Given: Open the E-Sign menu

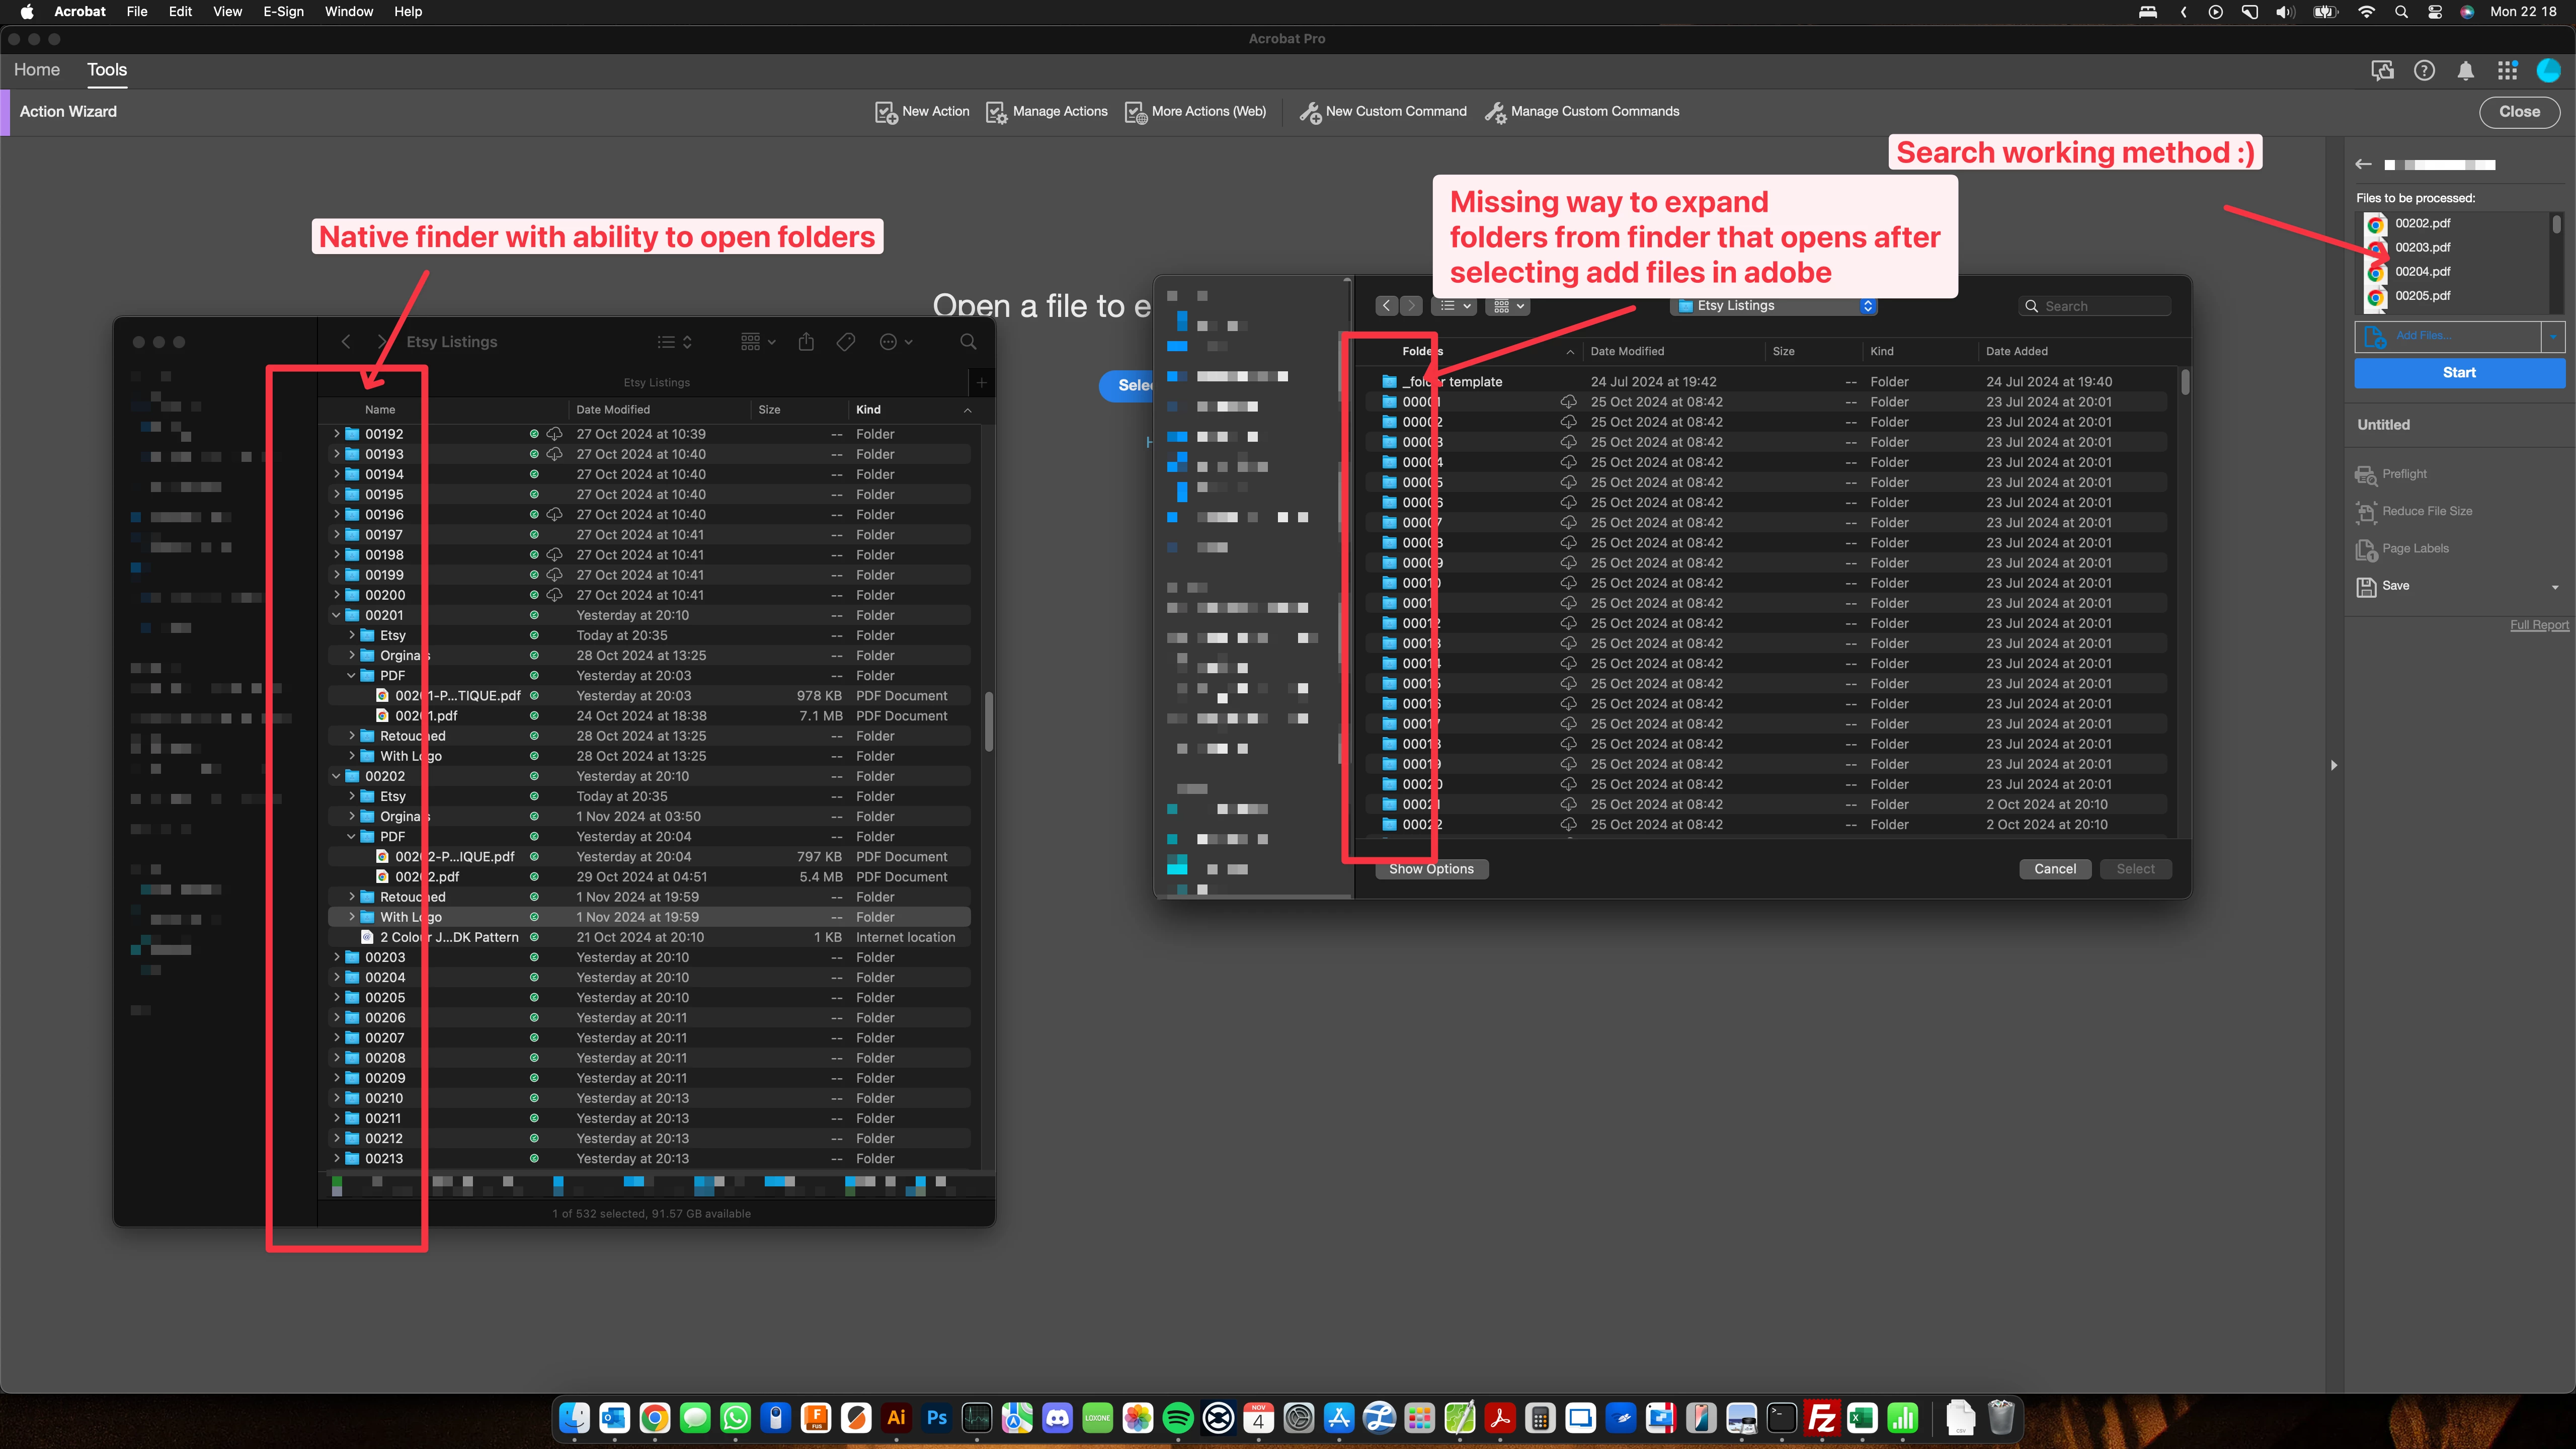Looking at the screenshot, I should pyautogui.click(x=283, y=12).
